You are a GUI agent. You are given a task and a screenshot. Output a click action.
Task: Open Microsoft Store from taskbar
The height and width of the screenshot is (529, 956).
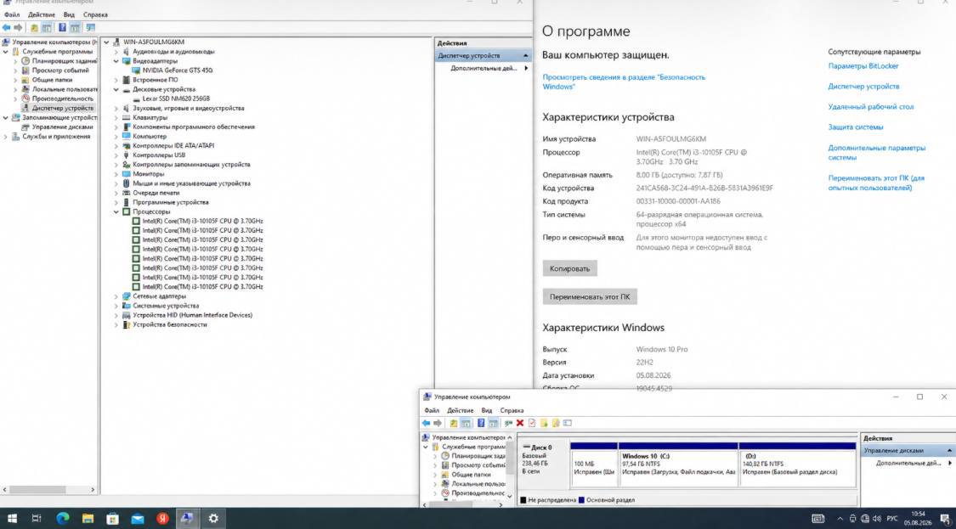pos(112,519)
